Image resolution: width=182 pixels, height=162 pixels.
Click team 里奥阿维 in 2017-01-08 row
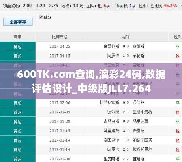coord(111,159)
